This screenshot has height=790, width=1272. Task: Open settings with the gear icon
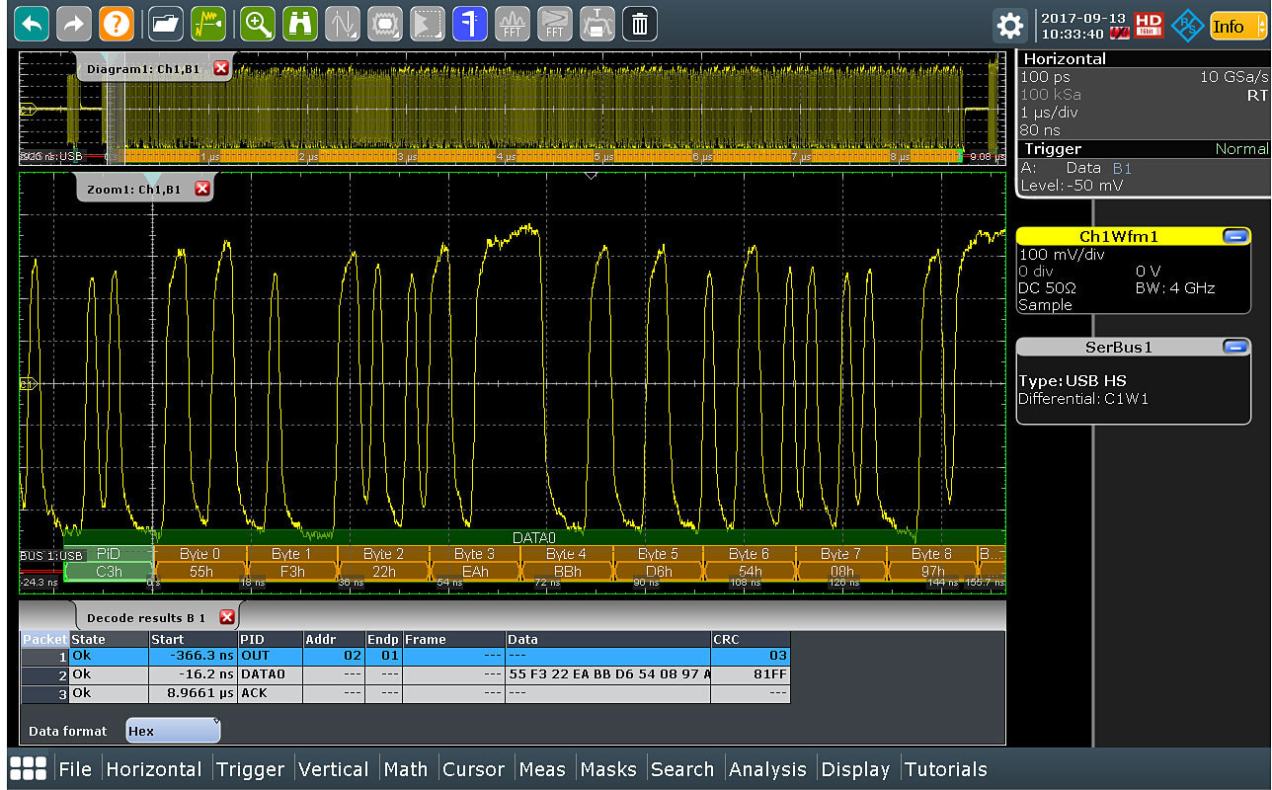(1009, 25)
